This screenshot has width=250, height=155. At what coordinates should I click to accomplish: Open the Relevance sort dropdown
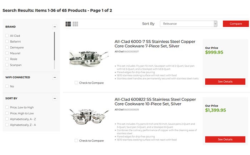pos(189,24)
